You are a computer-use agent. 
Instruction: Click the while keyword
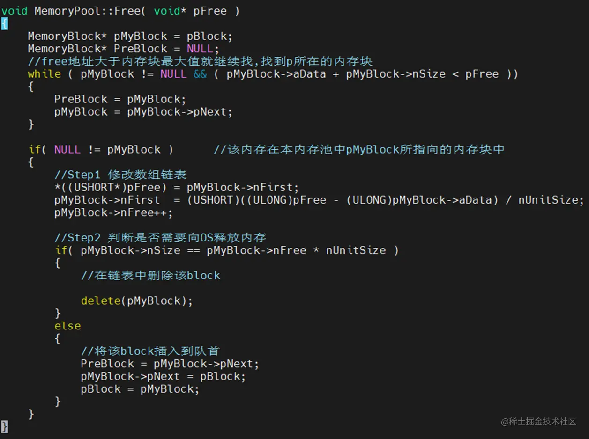[x=44, y=74]
